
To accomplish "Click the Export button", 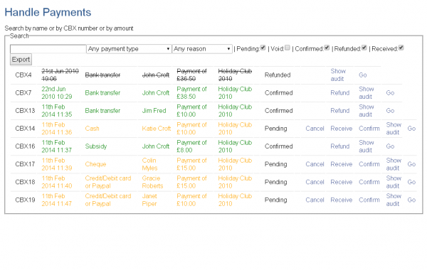I will pyautogui.click(x=21, y=60).
